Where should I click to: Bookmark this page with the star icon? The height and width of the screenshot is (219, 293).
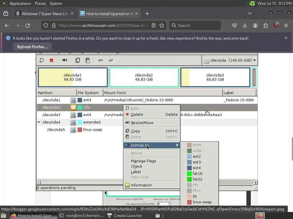[x=162, y=25]
